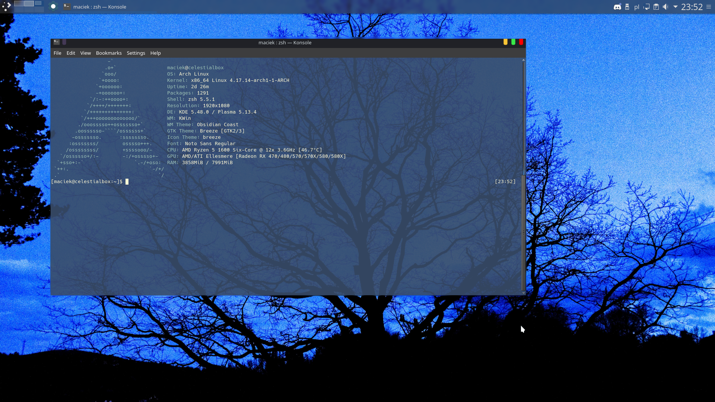
Task: Click the Kernel '4.17.14-arch1-1-ARCH' text
Action: click(260, 80)
